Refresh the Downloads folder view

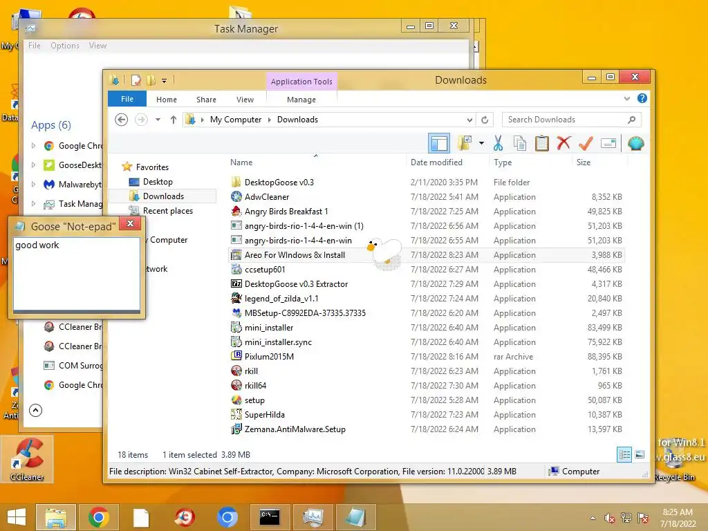click(485, 120)
